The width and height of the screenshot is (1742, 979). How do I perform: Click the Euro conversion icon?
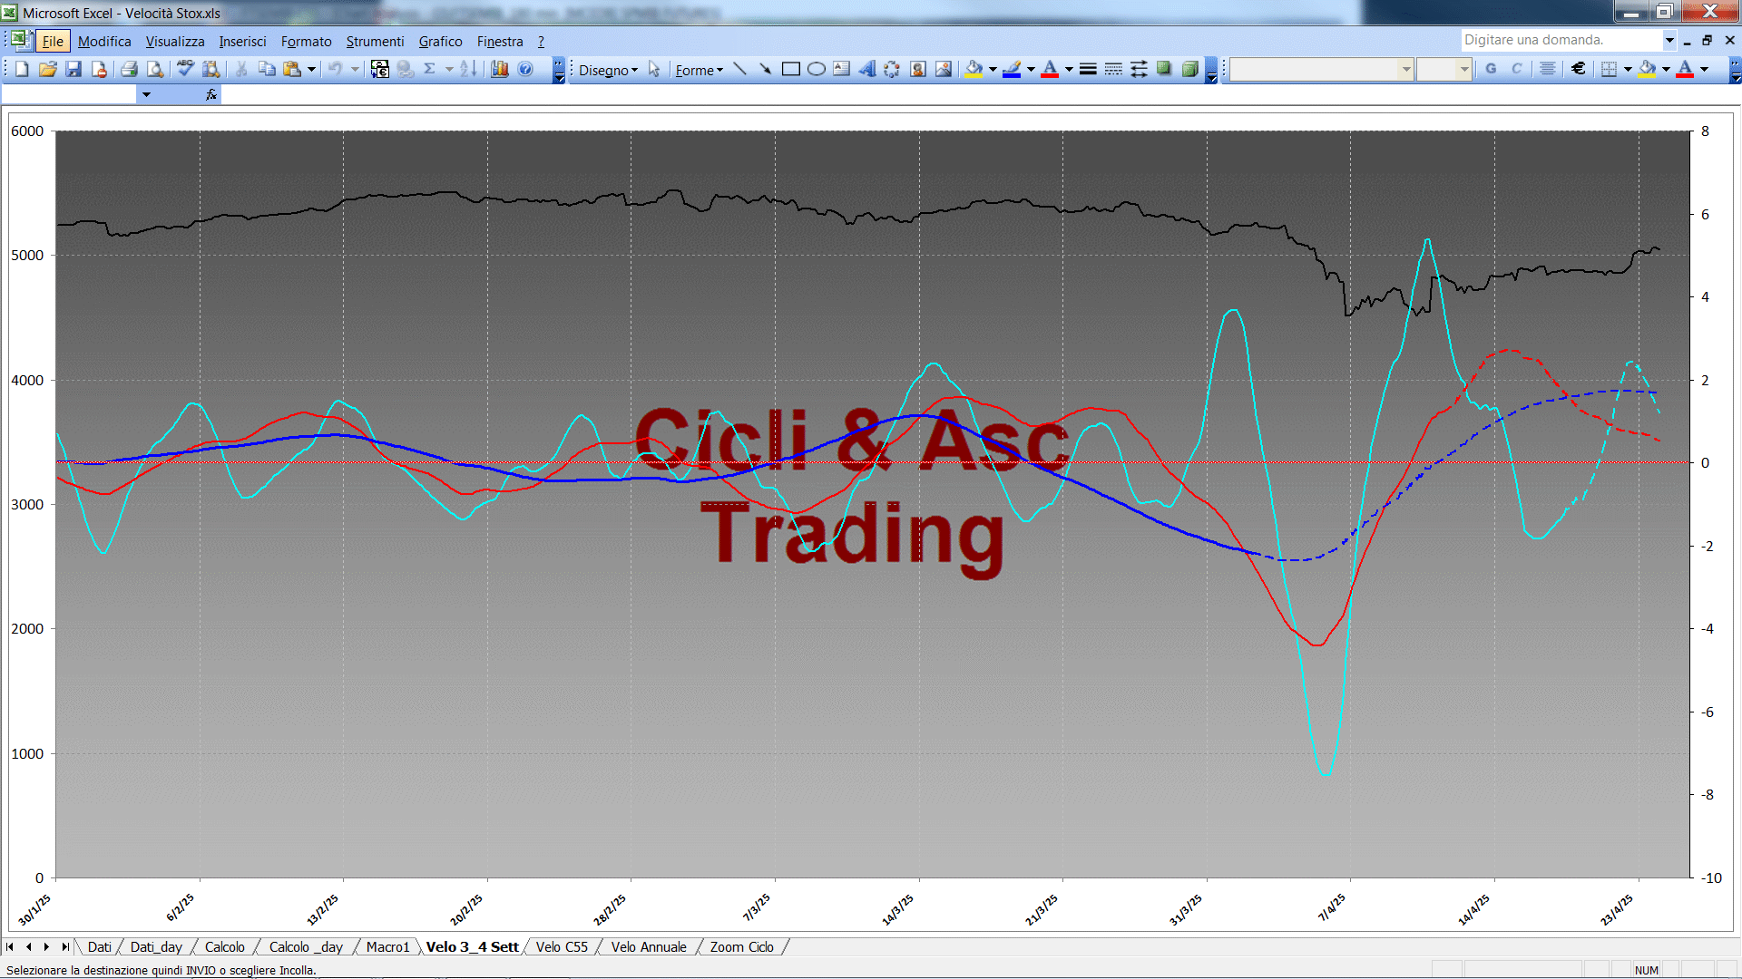tap(380, 69)
